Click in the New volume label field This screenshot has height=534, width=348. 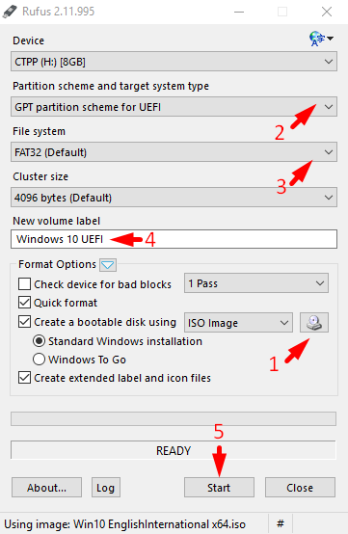click(174, 239)
